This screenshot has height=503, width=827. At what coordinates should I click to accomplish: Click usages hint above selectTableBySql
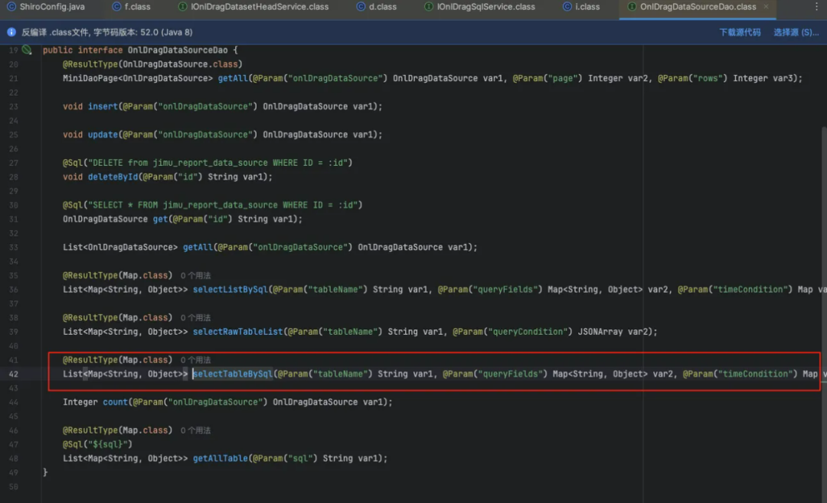(195, 360)
